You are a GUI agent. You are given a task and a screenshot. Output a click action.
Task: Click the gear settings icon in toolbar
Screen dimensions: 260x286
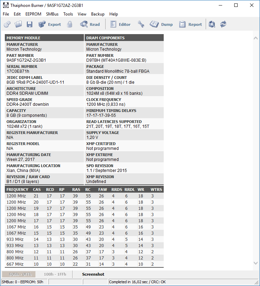[x=7, y=24]
